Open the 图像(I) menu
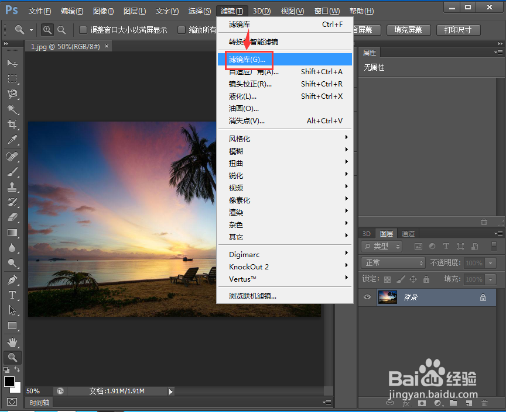 pos(103,11)
